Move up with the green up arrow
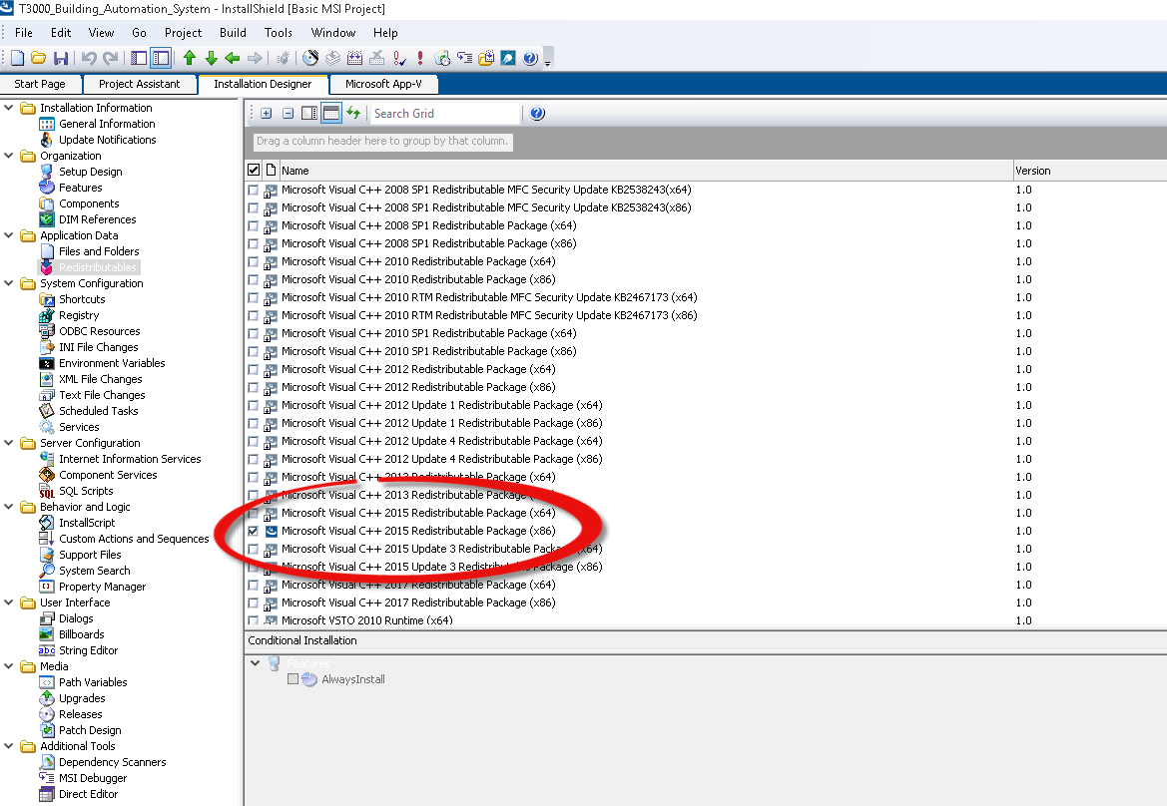Image resolution: width=1167 pixels, height=806 pixels. coord(189,58)
